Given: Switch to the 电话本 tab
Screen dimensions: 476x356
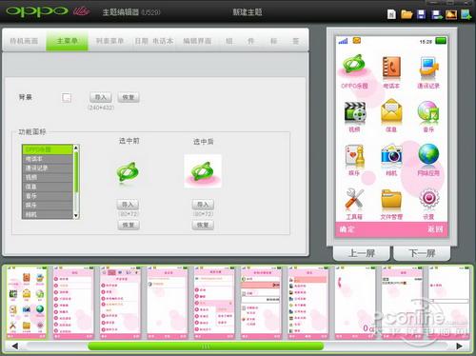Looking at the screenshot, I should coord(163,41).
